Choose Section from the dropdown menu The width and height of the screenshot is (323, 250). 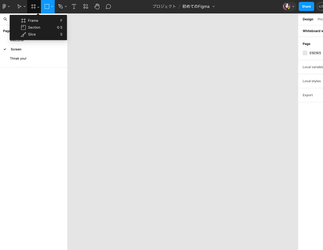tap(38, 27)
